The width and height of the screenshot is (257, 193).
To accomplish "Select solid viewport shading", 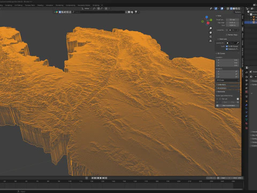I will 234,9.
